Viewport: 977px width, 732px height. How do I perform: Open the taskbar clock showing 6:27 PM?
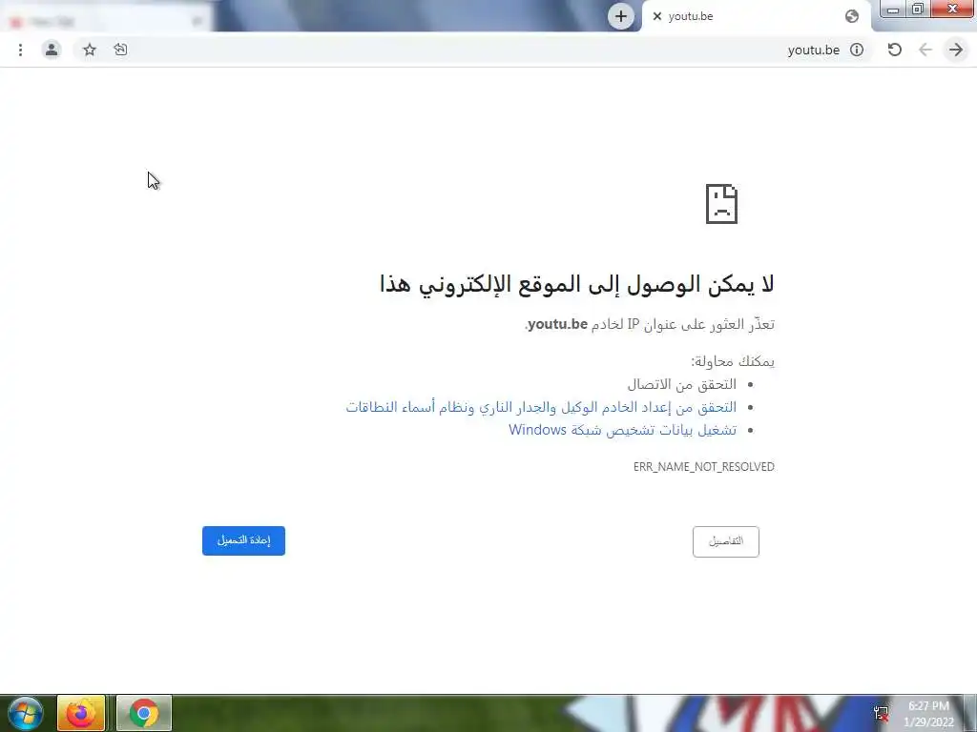[928, 714]
